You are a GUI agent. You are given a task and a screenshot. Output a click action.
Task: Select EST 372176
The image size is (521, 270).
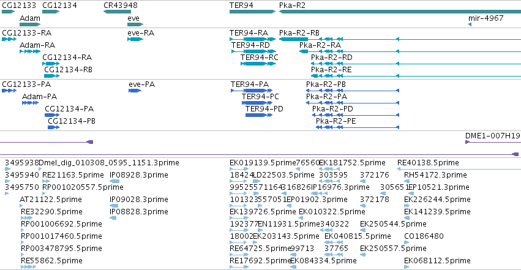tap(375, 175)
